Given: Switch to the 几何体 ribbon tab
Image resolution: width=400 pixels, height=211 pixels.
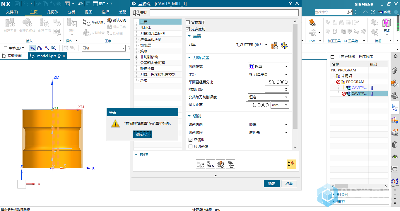Looking at the screenshot, I should click(x=53, y=12).
